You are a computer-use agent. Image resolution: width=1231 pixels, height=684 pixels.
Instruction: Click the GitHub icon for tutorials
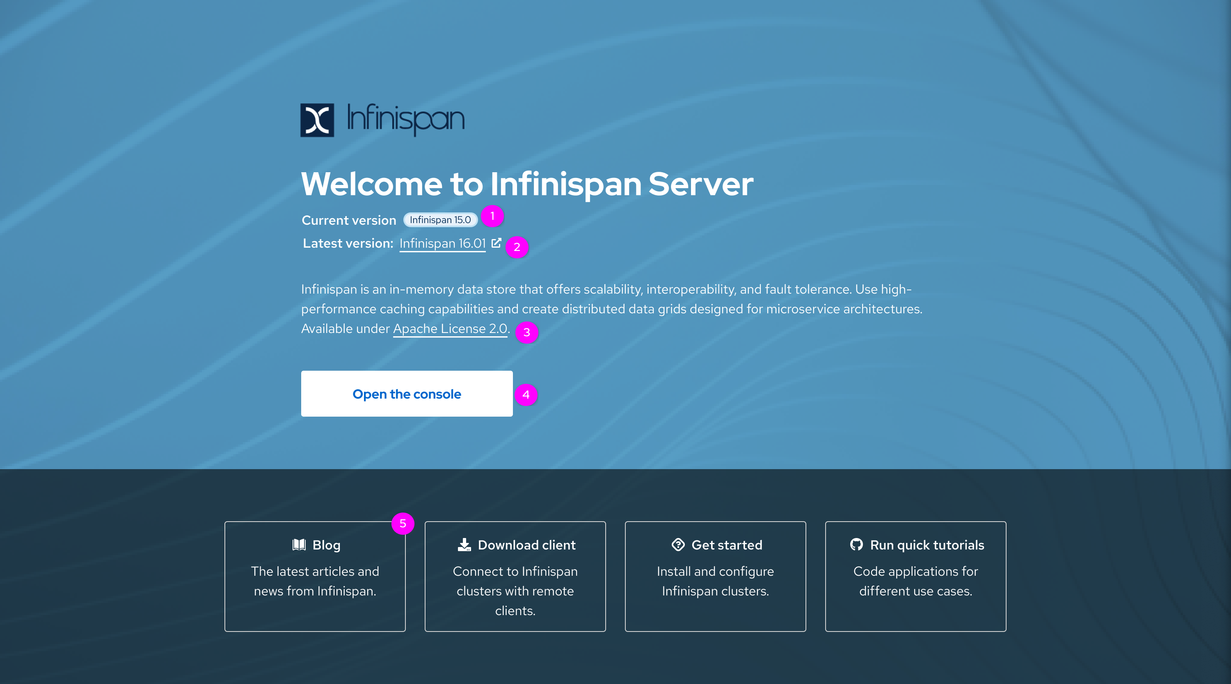(x=856, y=545)
